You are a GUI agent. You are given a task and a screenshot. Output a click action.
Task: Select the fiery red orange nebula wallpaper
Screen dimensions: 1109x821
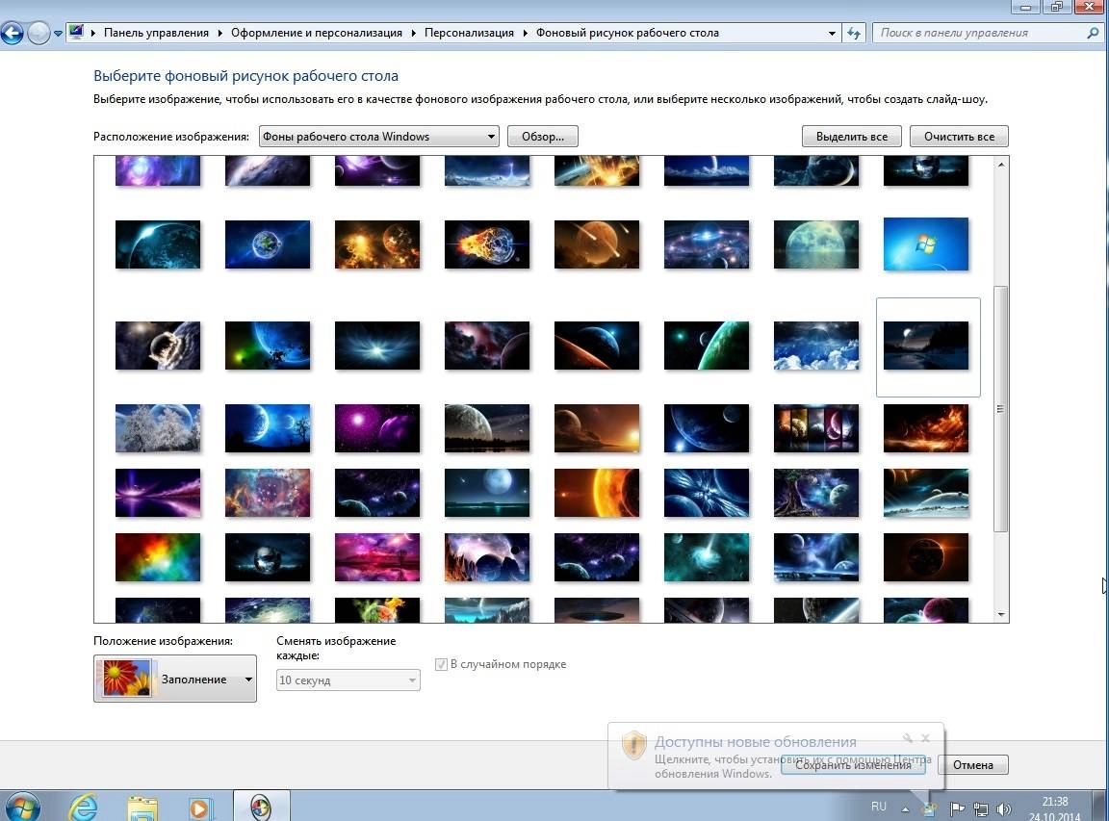(926, 428)
